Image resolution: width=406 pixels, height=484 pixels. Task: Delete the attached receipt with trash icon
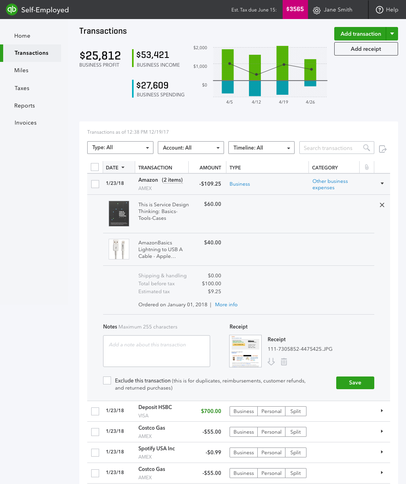[284, 361]
